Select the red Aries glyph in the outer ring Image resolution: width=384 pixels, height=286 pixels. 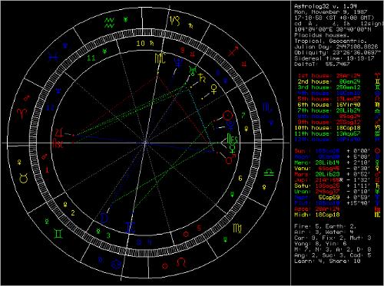(x=22, y=113)
